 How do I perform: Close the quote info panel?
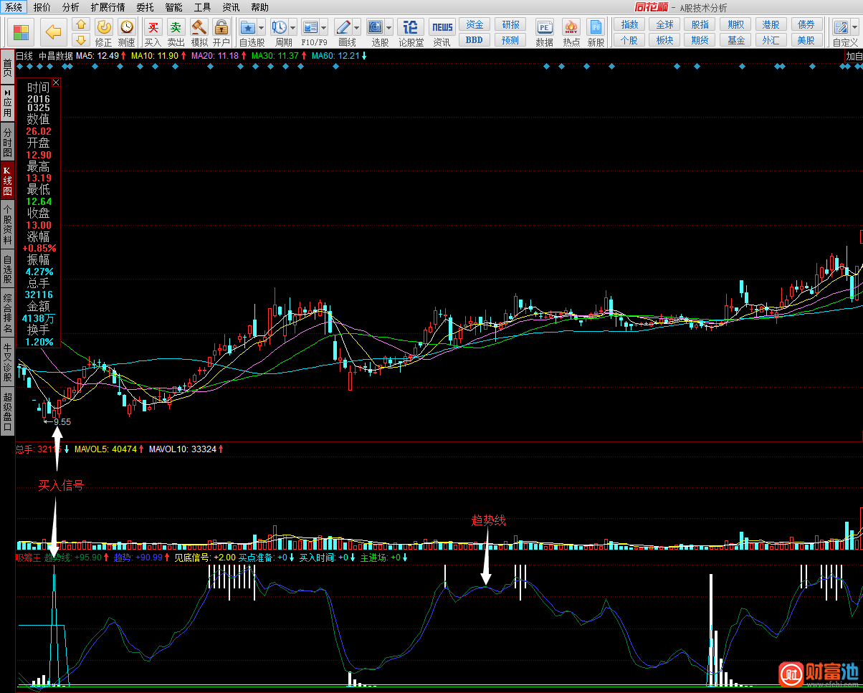pos(56,82)
